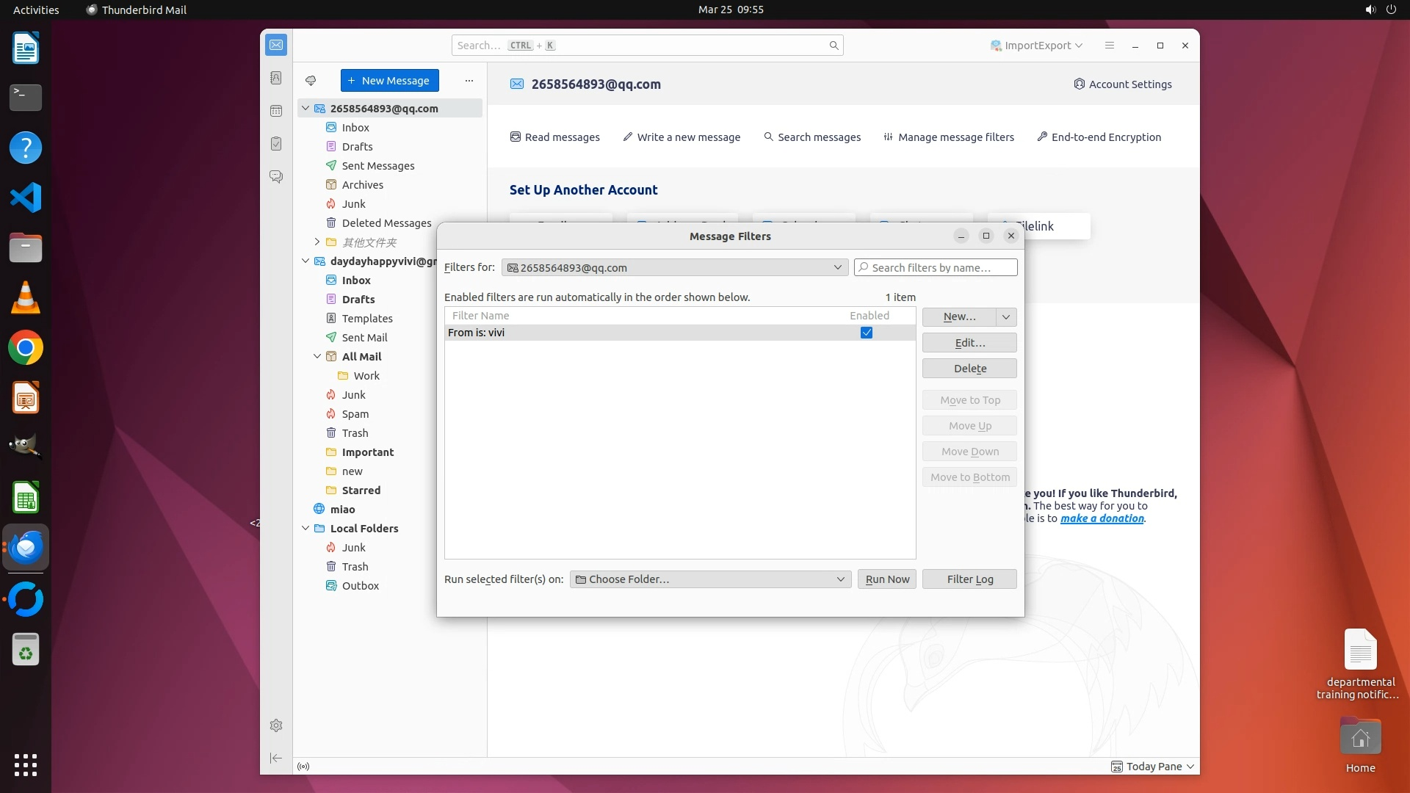Collapse the Local Folders tree

(x=305, y=528)
